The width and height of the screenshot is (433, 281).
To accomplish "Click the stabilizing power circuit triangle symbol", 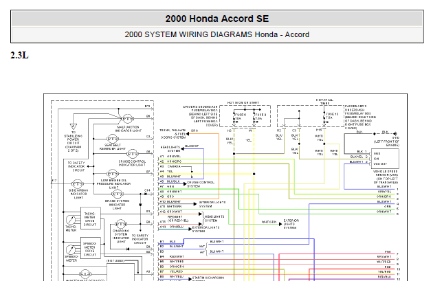I will pos(74,126).
